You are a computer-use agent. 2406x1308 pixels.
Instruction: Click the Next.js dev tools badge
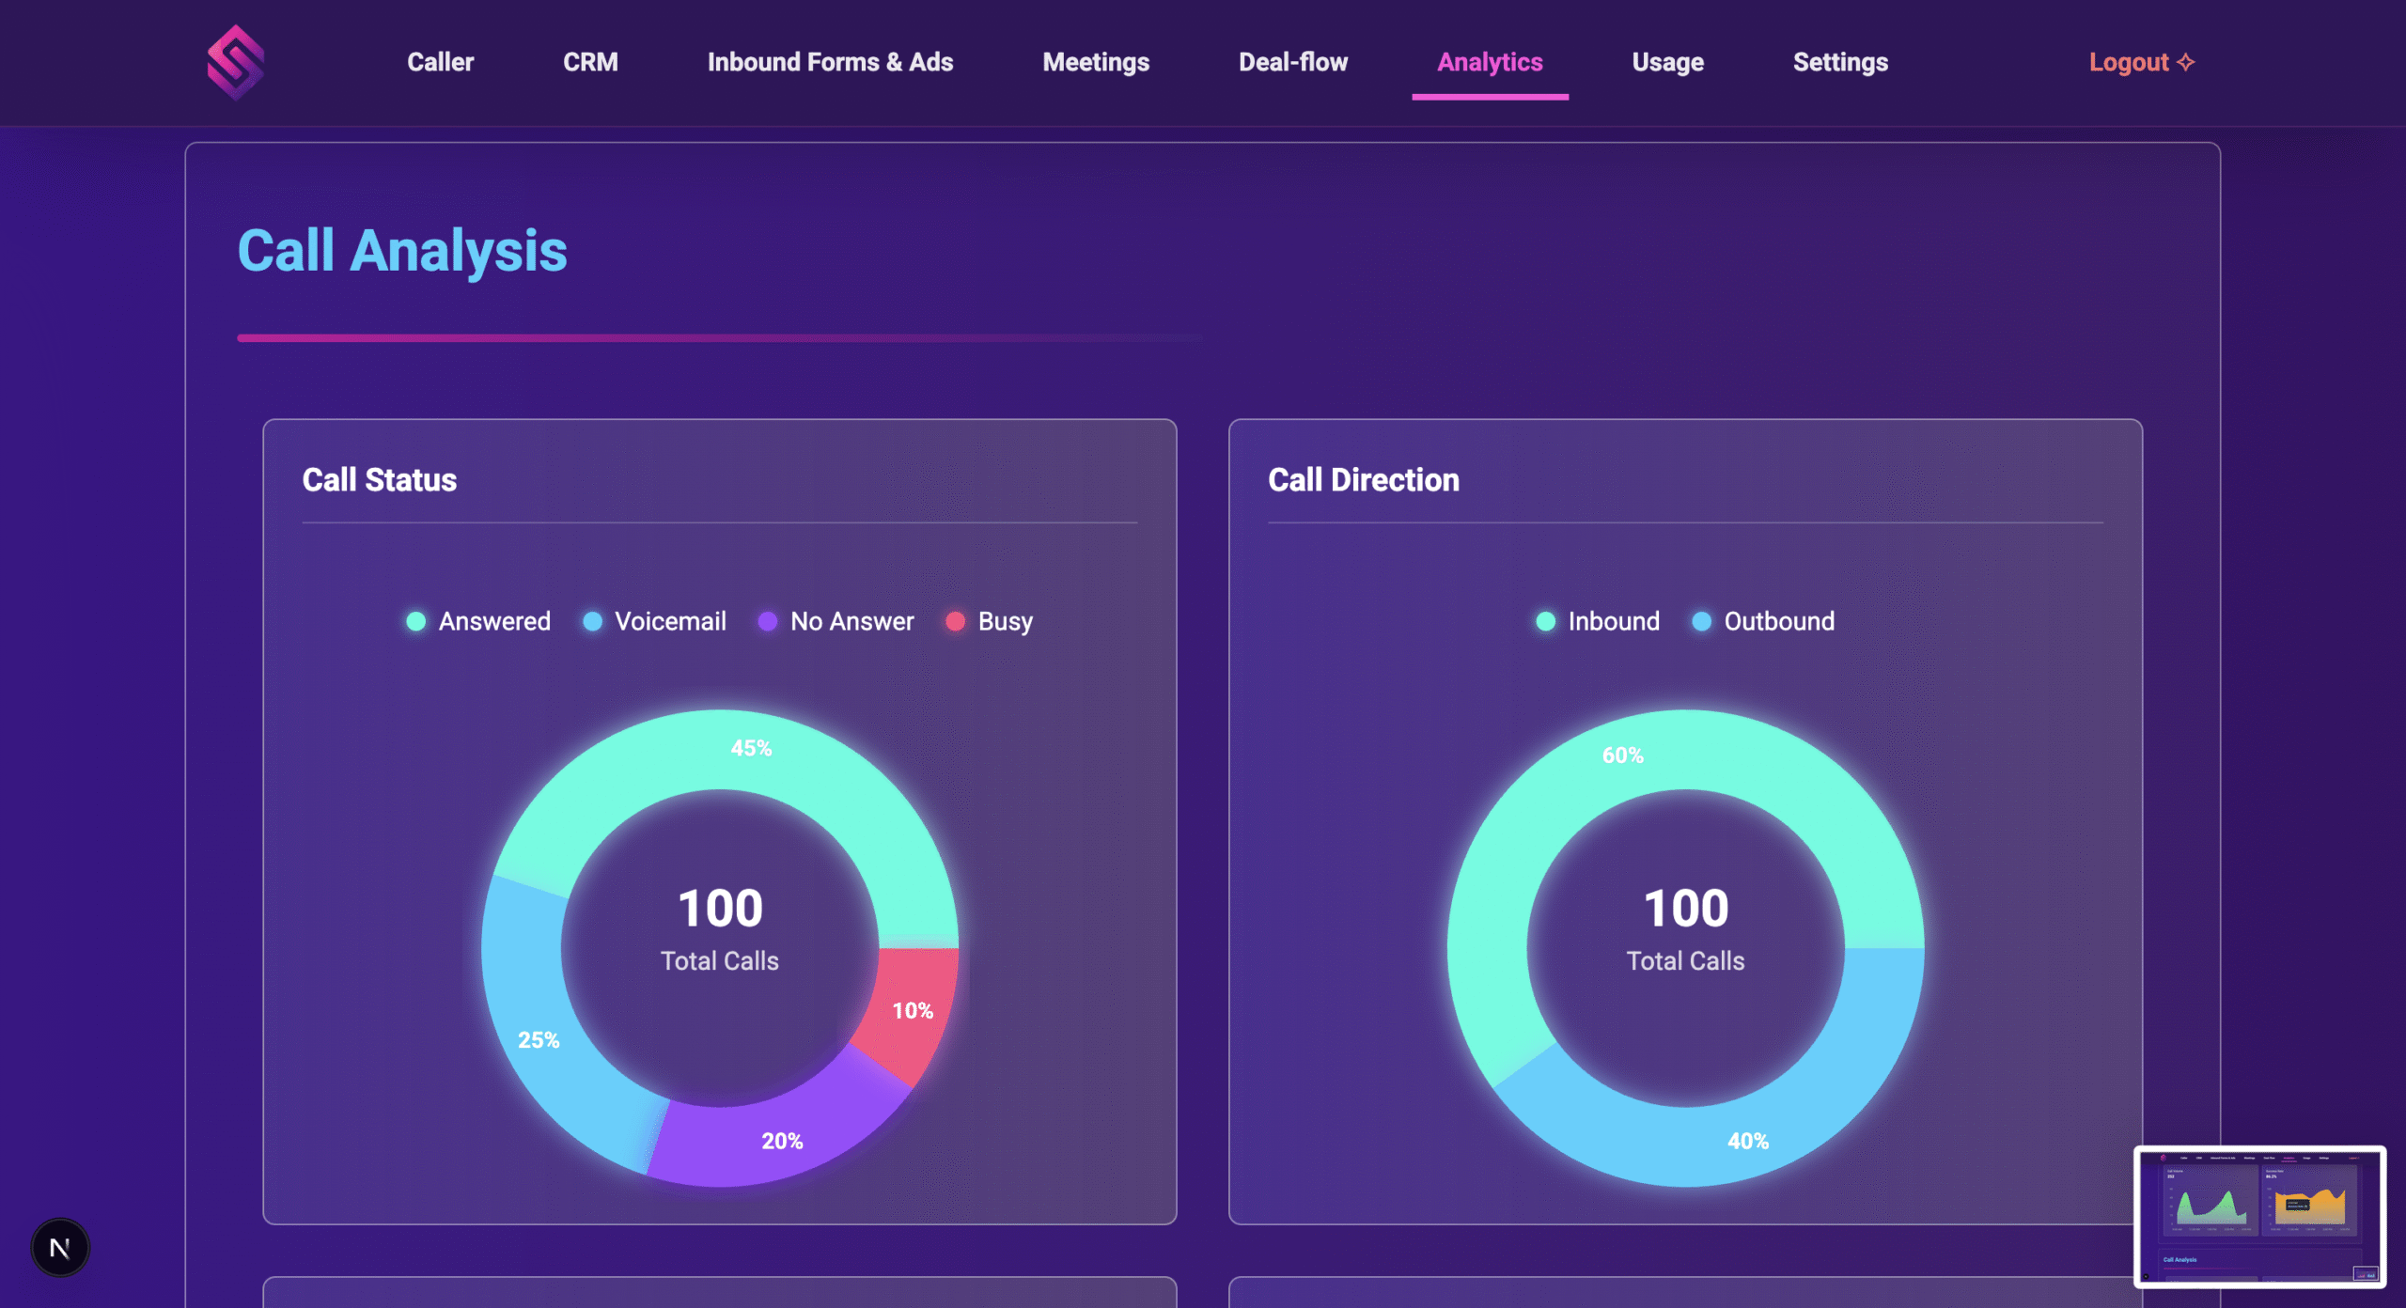click(60, 1248)
